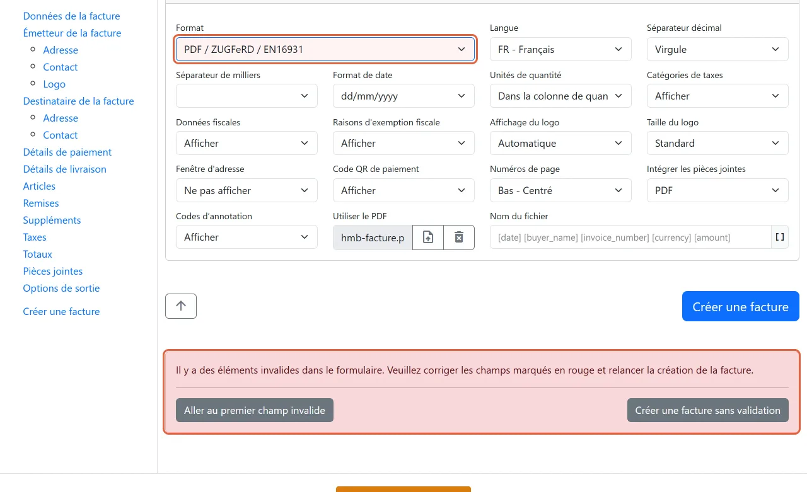Open the Langue dropdown
Image resolution: width=807 pixels, height=492 pixels.
[560, 49]
